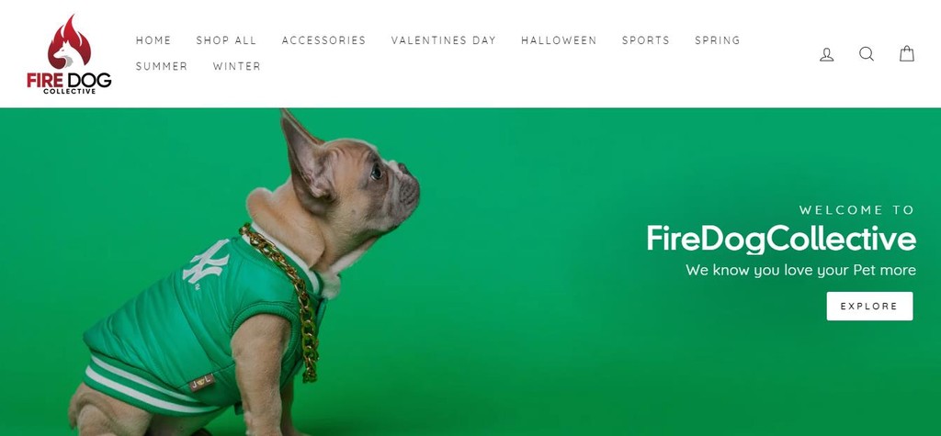Open the Halloween collection link
The height and width of the screenshot is (436, 941).
coord(559,40)
